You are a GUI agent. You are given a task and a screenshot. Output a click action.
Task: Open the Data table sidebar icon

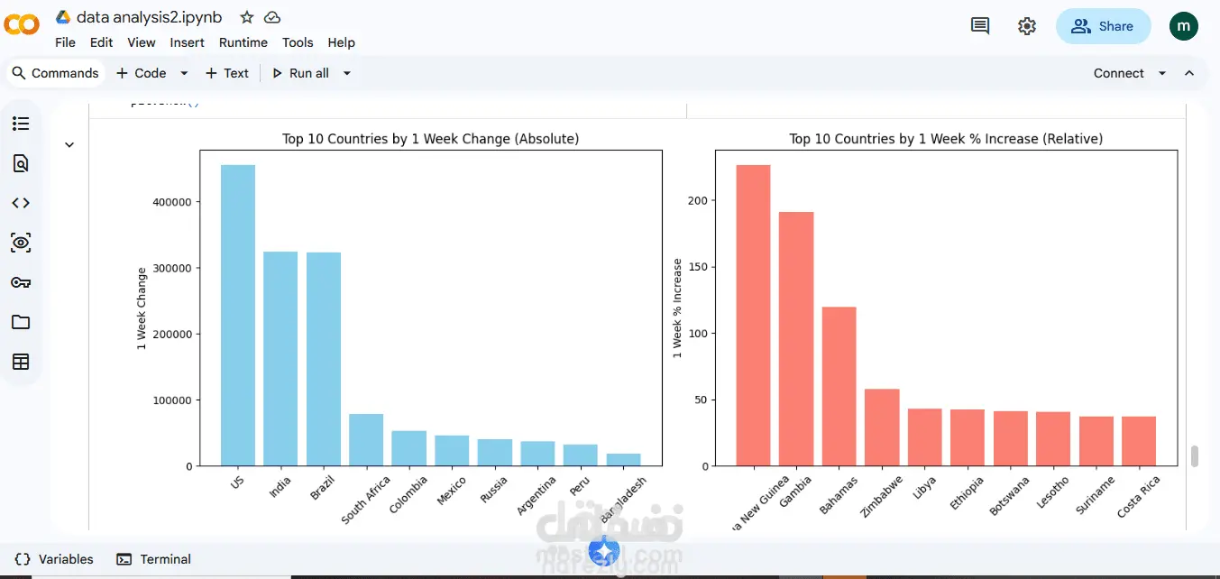coord(21,362)
